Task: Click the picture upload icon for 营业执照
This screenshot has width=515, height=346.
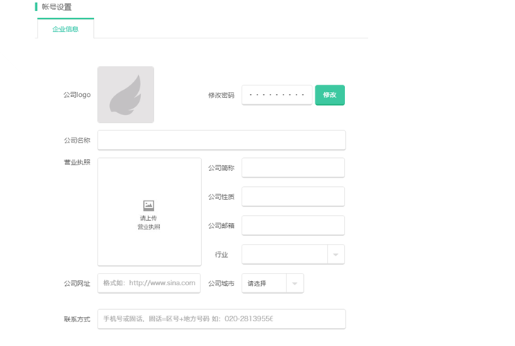Action: (149, 206)
